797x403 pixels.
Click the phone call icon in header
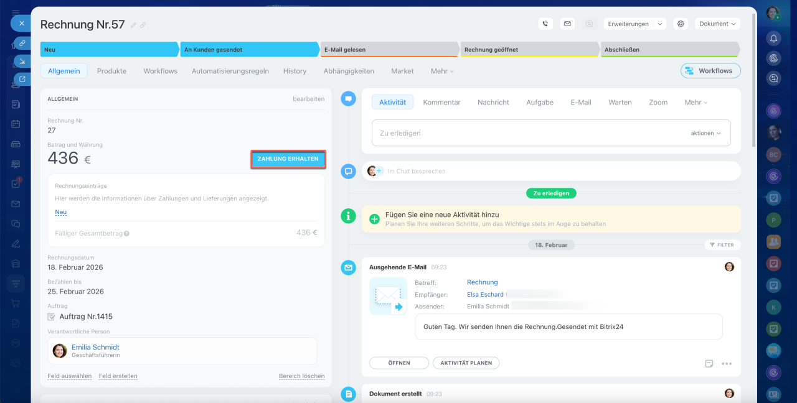point(545,24)
